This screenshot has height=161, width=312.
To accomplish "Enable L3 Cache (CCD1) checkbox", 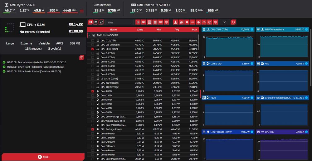I will [93, 78].
